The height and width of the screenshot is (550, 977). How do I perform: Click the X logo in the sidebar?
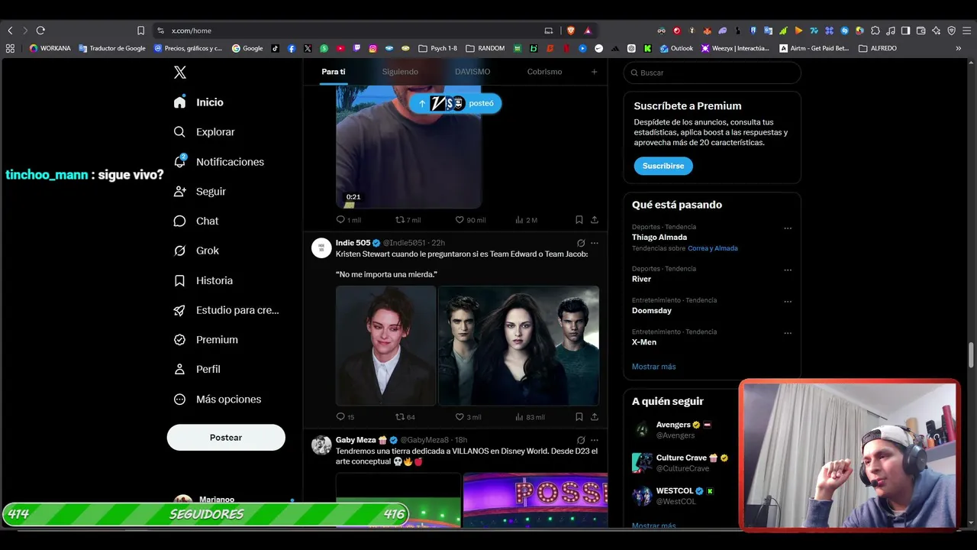180,73
